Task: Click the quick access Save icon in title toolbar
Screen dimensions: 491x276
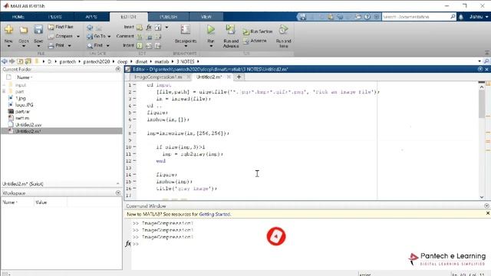Action: click(303, 17)
